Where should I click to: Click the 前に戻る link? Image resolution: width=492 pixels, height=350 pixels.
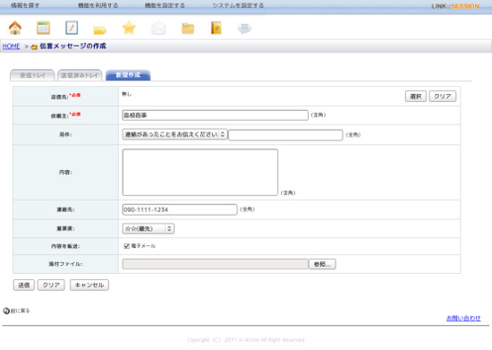coord(20,311)
